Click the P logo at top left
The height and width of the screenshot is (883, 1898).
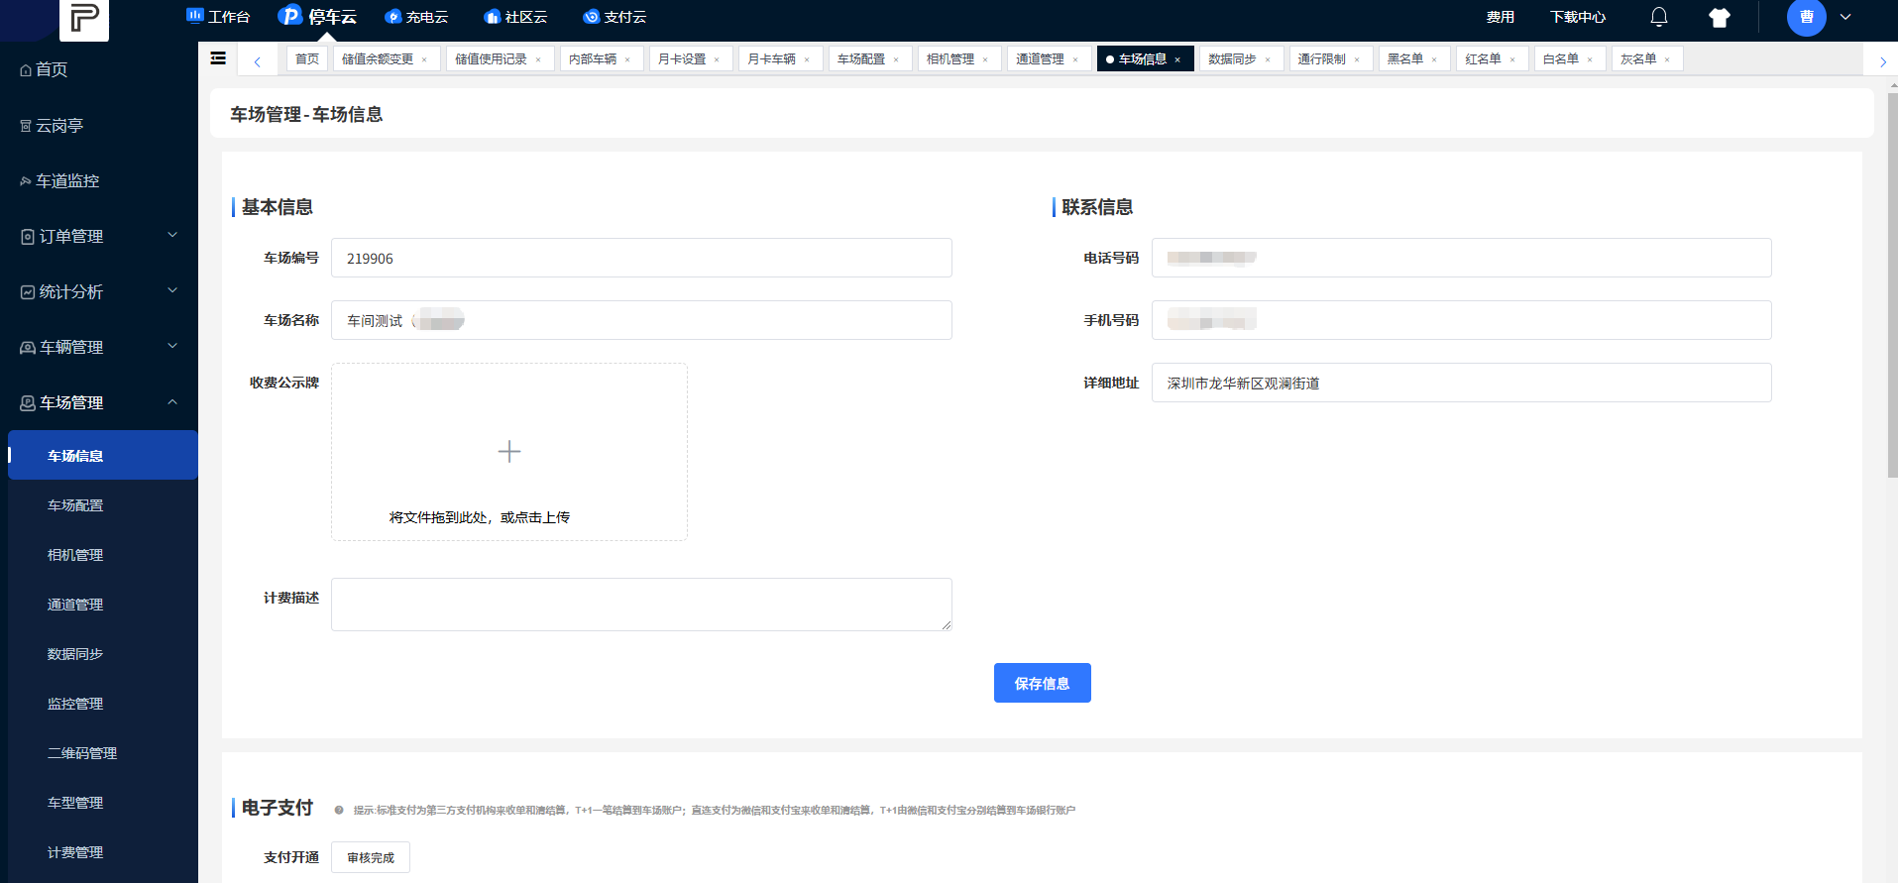pyautogui.click(x=84, y=19)
